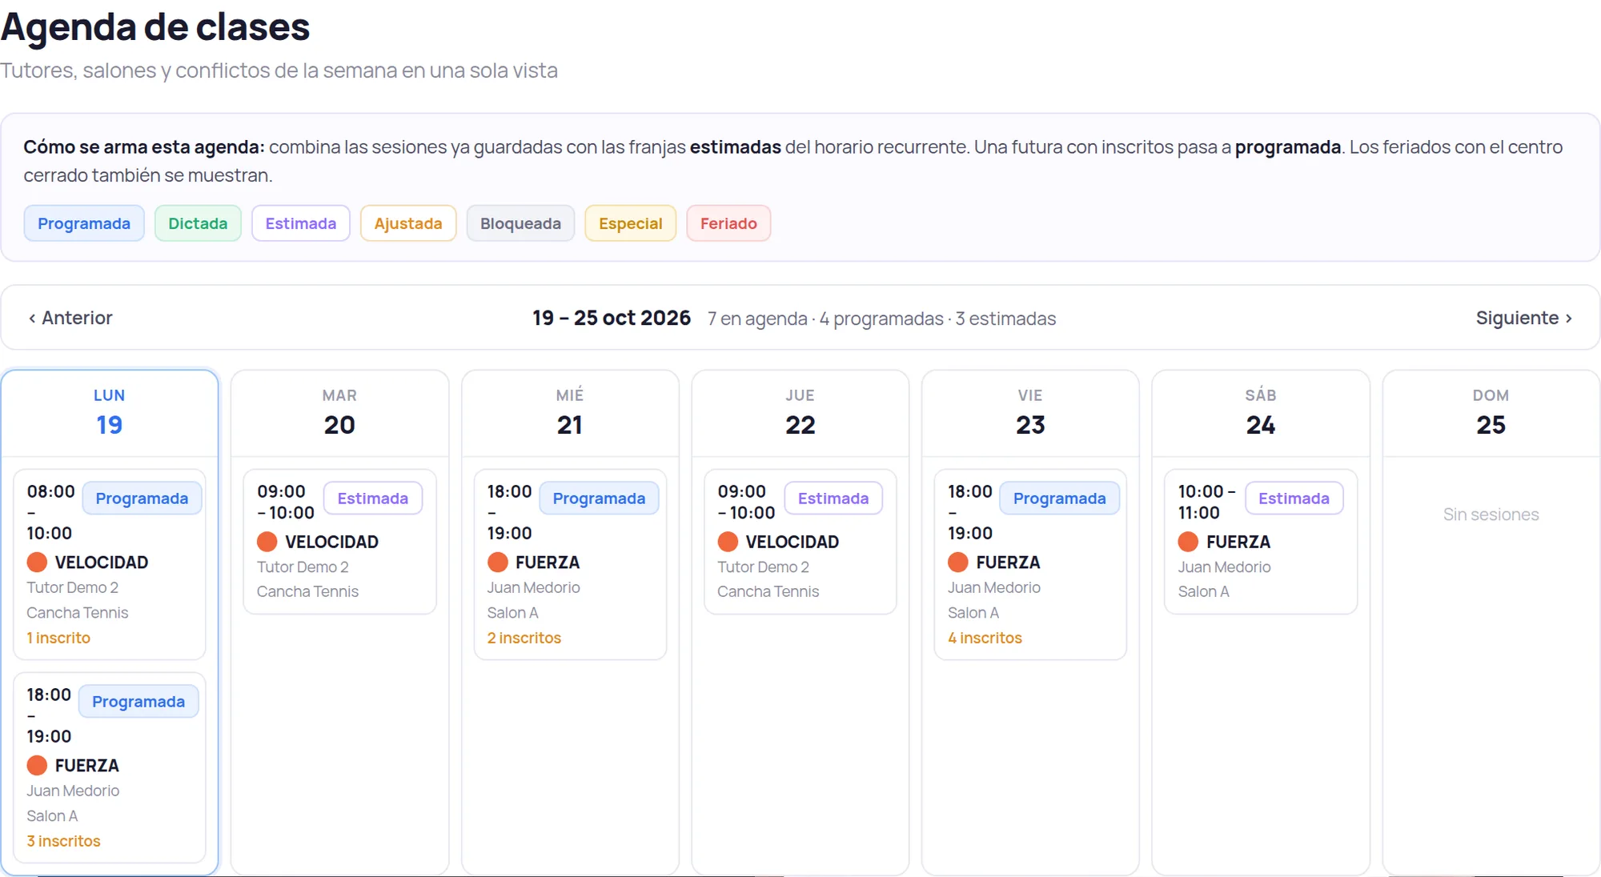
Task: Click 'Tutor Demo 2' on Thursday session
Action: [763, 567]
